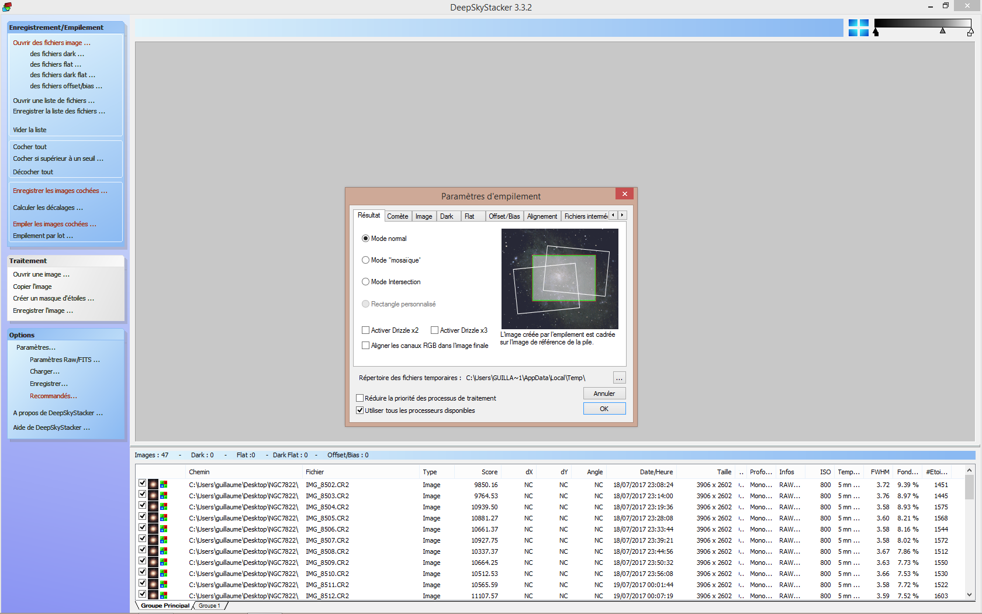
Task: Open the Image tab in dialog
Action: (424, 216)
